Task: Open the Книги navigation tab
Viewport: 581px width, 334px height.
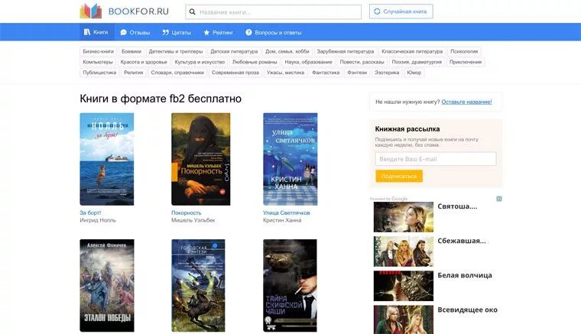Action: coord(96,32)
